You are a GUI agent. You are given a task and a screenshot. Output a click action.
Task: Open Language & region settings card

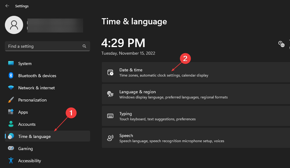196,94
